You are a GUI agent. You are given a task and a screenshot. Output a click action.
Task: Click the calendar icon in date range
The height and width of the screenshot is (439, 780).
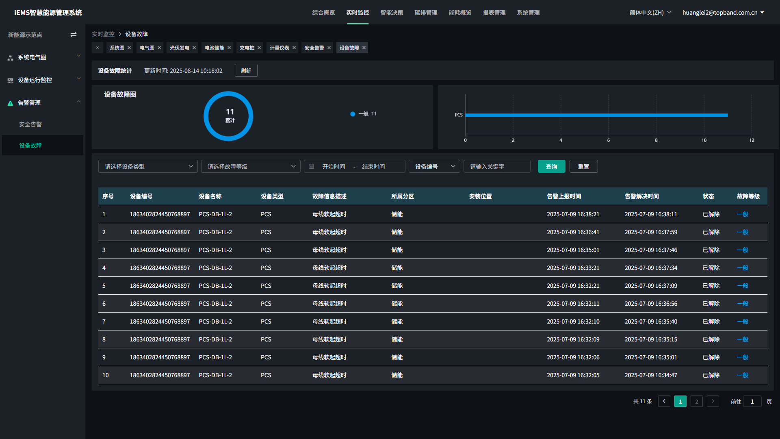point(312,166)
